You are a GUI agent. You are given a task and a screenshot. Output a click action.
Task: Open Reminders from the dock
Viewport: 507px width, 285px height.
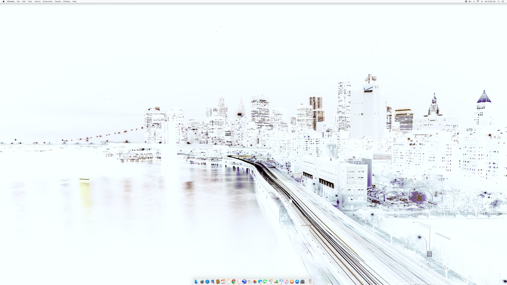click(x=239, y=281)
